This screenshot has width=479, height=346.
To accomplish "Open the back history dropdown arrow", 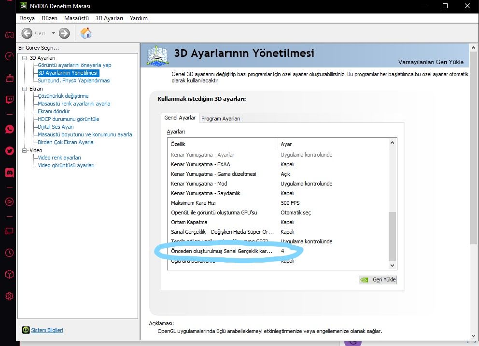I will coord(53,33).
